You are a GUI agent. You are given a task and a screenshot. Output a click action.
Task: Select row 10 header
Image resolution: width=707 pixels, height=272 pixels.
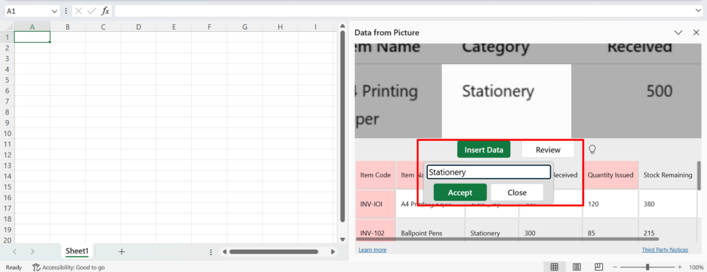point(7,133)
